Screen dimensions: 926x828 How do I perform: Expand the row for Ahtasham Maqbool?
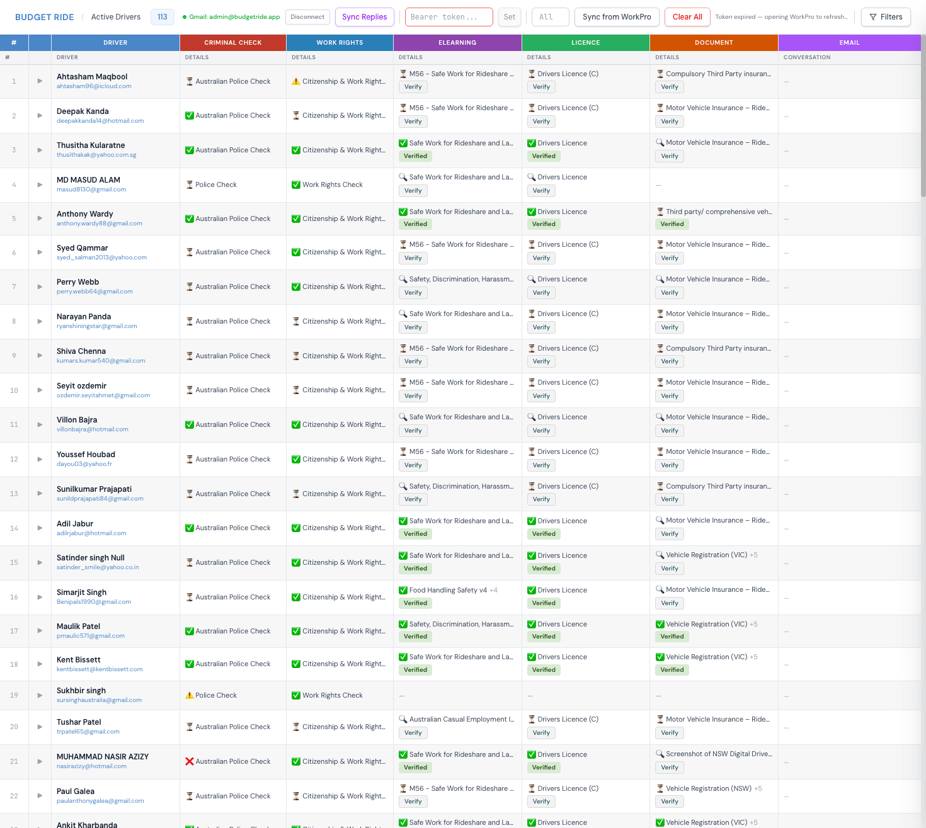[40, 81]
